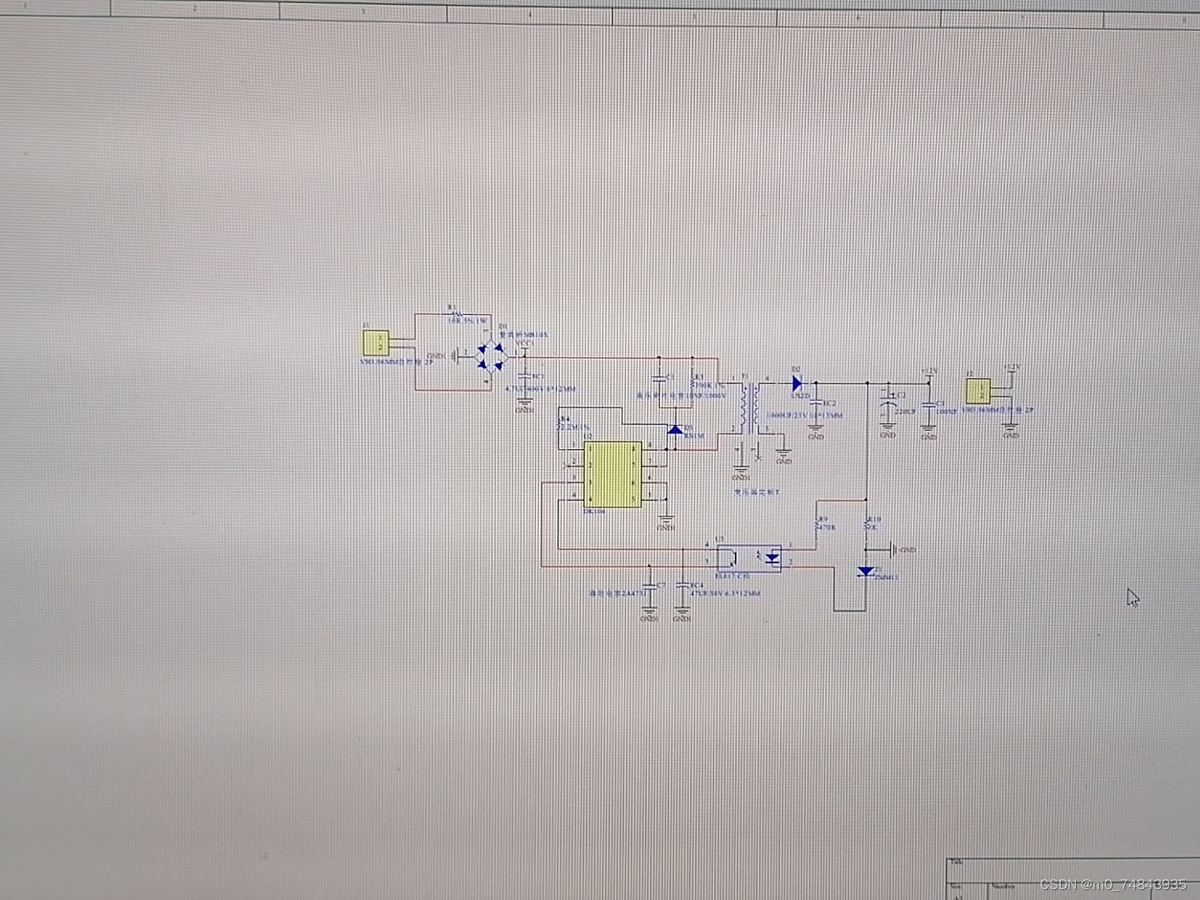This screenshot has height=900, width=1200.
Task: Click the zener diode Z1 symbol
Action: pos(866,572)
